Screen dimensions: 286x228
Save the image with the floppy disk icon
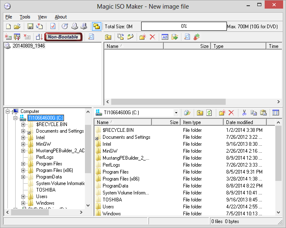pos(30,27)
